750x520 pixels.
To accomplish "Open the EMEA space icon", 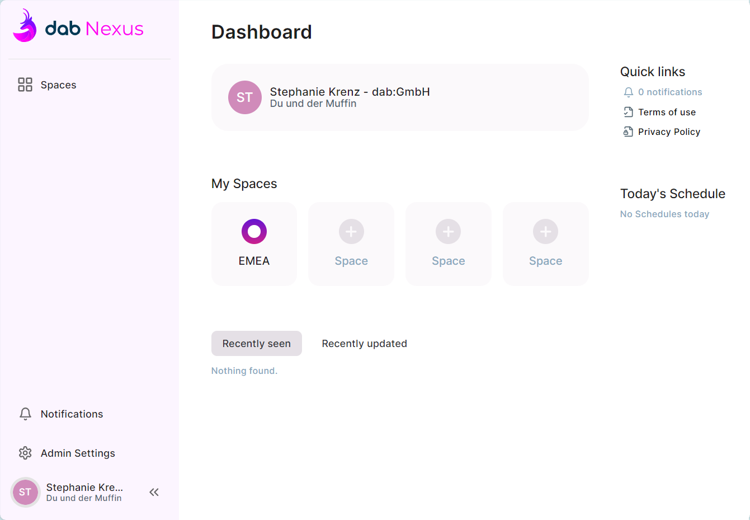I will (254, 231).
